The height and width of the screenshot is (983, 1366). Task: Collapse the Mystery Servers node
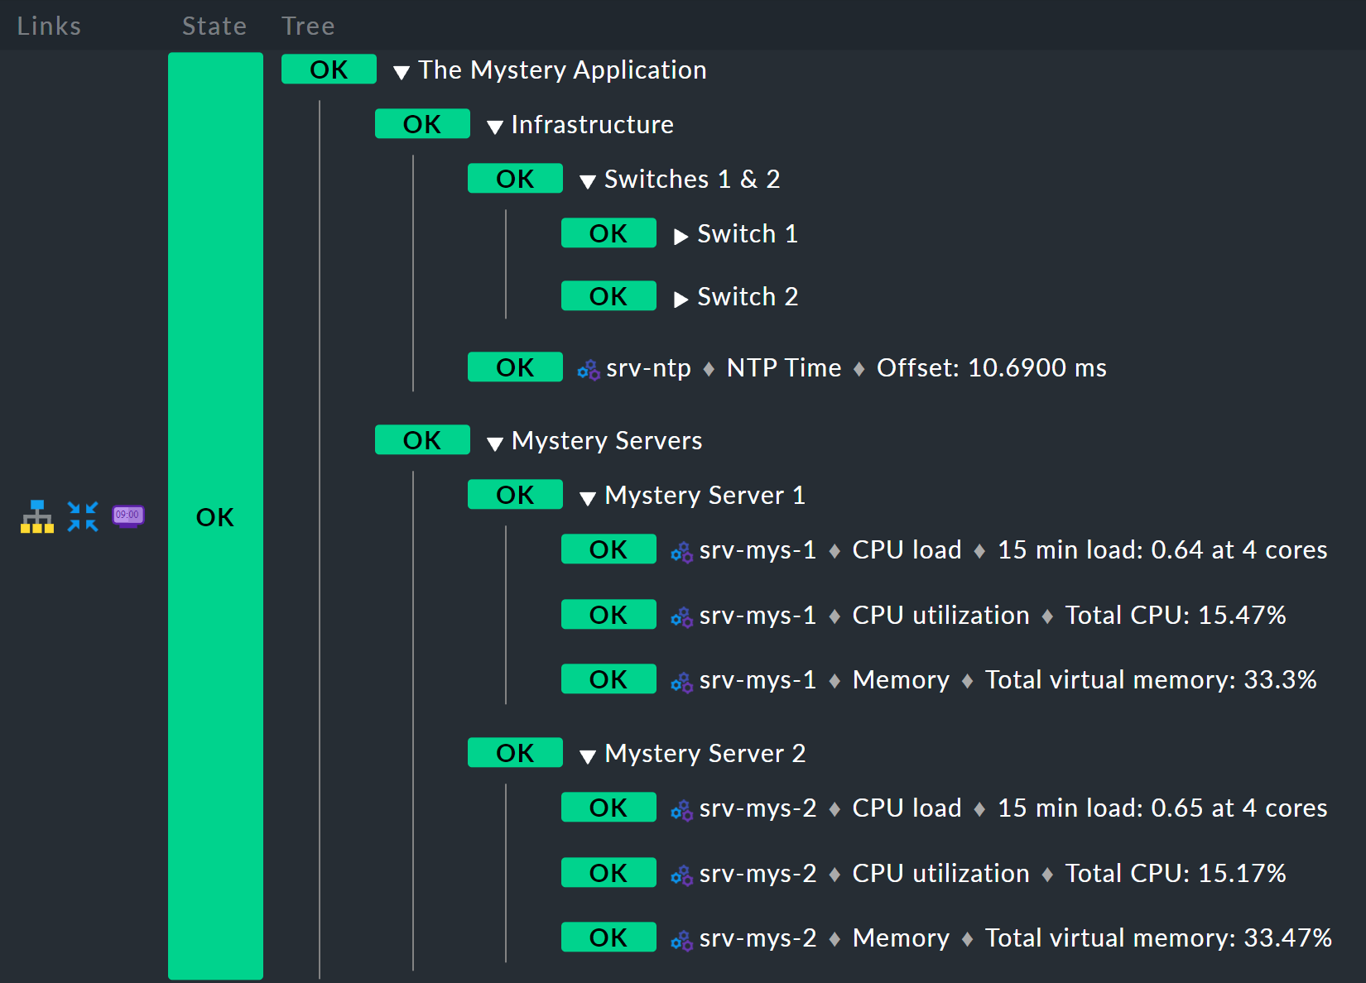point(495,443)
